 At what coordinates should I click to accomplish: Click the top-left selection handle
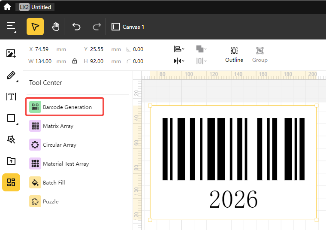coord(150,106)
